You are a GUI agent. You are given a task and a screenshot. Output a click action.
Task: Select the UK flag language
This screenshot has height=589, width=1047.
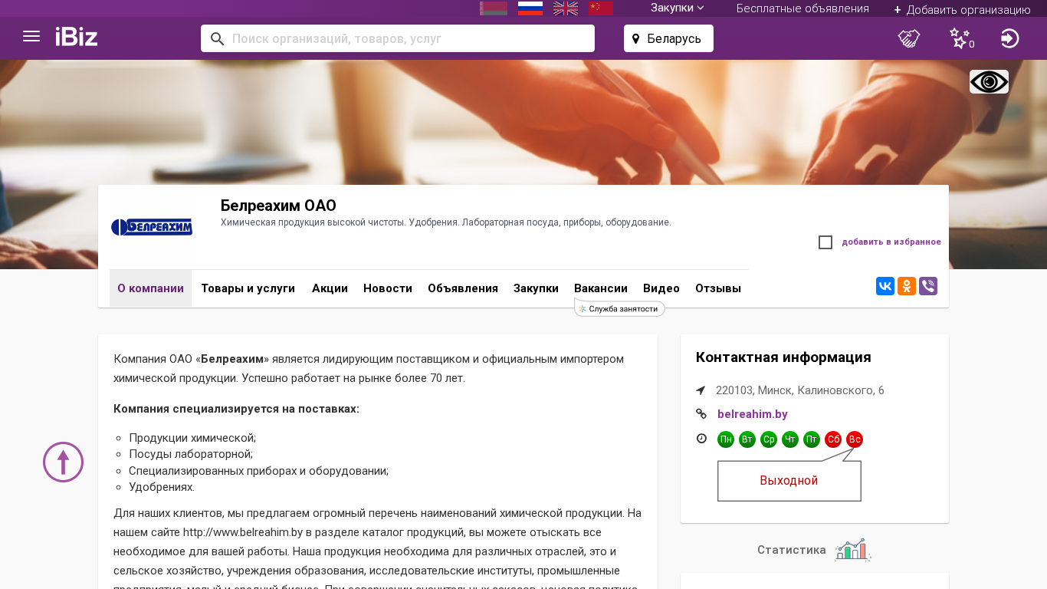click(x=566, y=8)
